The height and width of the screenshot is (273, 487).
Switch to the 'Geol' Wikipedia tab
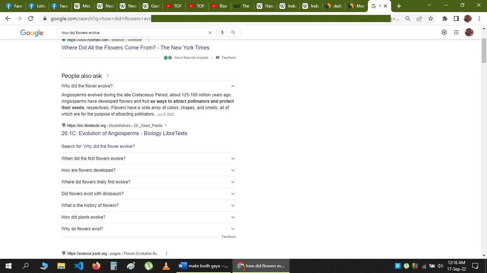(151, 6)
